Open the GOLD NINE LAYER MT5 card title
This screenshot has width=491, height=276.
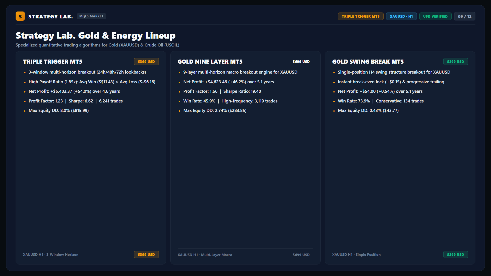pos(210,62)
